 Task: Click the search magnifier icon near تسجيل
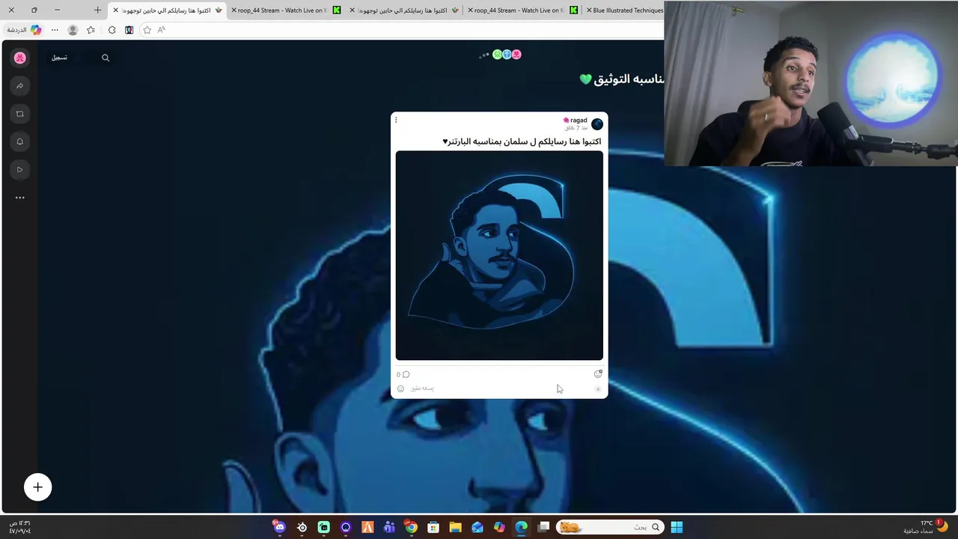[x=106, y=58]
